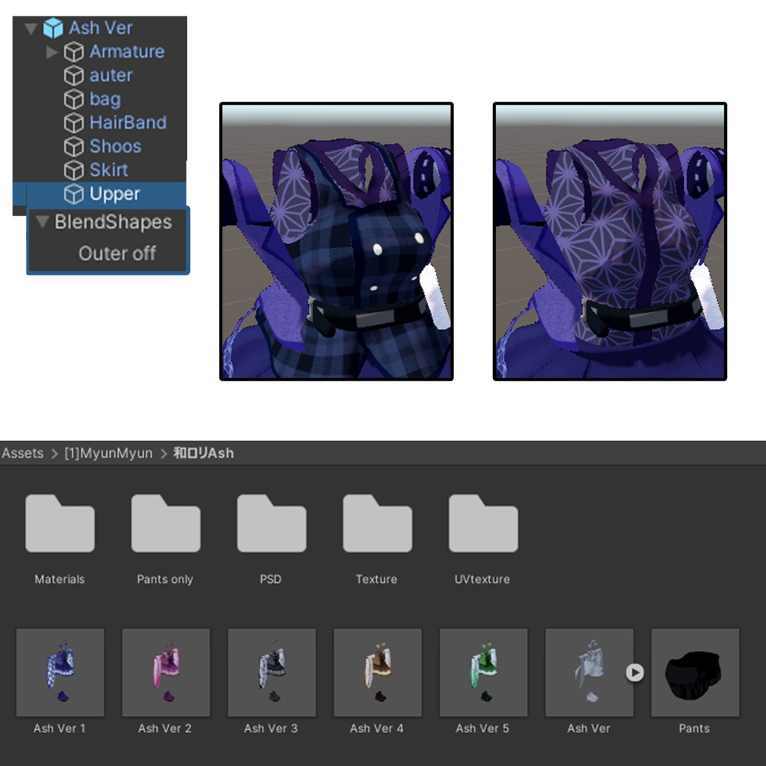Select the Ash Ver model asset thumbnail
Image resolution: width=766 pixels, height=766 pixels.
pos(589,672)
